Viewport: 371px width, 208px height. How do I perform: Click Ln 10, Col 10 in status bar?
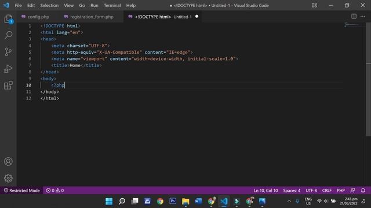[x=265, y=190]
